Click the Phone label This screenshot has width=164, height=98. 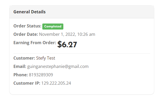(20, 75)
